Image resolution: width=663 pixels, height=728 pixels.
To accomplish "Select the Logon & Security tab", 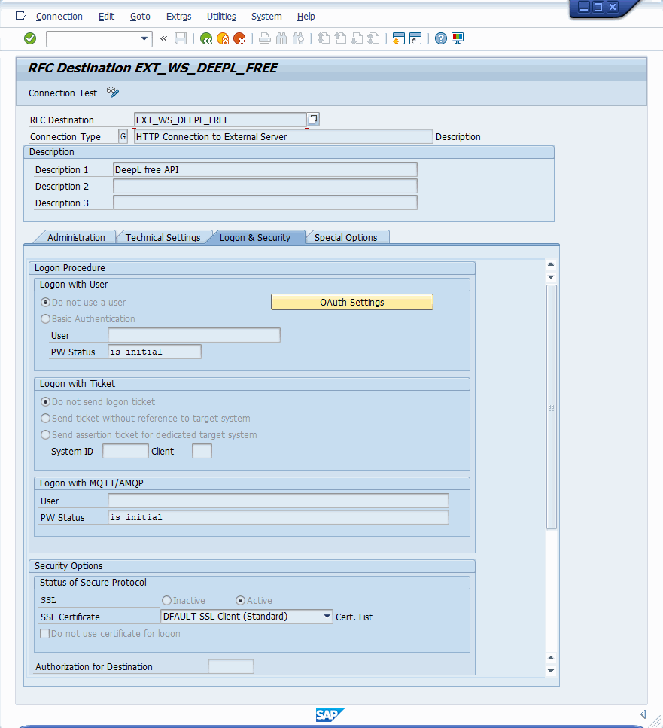I will [x=254, y=237].
